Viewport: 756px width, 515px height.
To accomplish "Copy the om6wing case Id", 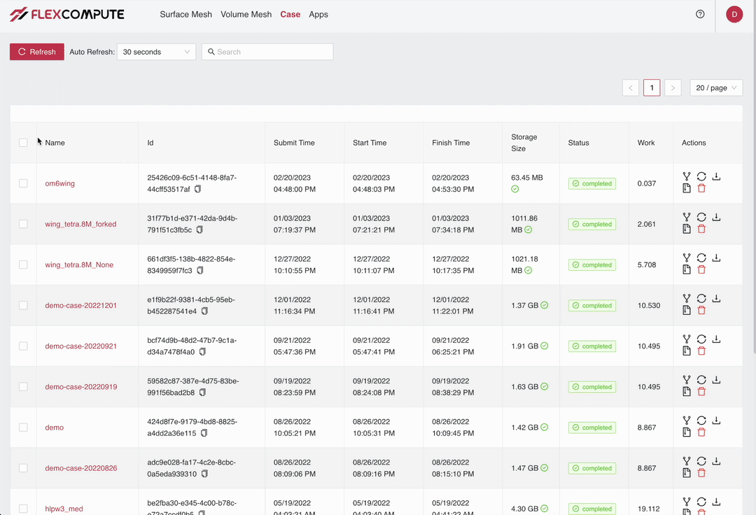I will [x=198, y=190].
